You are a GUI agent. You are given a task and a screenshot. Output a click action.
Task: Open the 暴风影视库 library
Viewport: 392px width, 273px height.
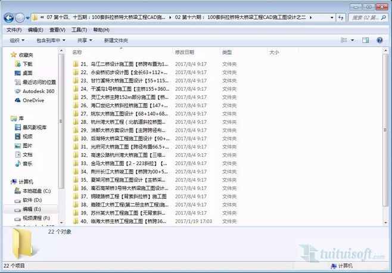(35, 128)
